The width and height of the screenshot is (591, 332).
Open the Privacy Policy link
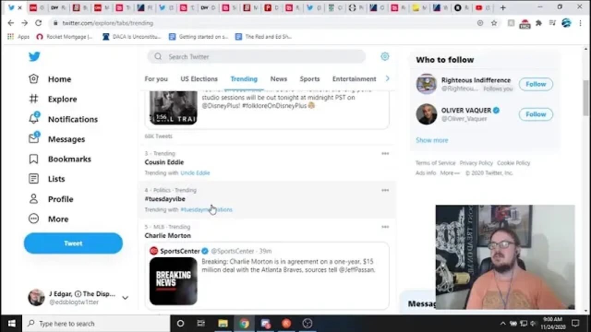476,163
